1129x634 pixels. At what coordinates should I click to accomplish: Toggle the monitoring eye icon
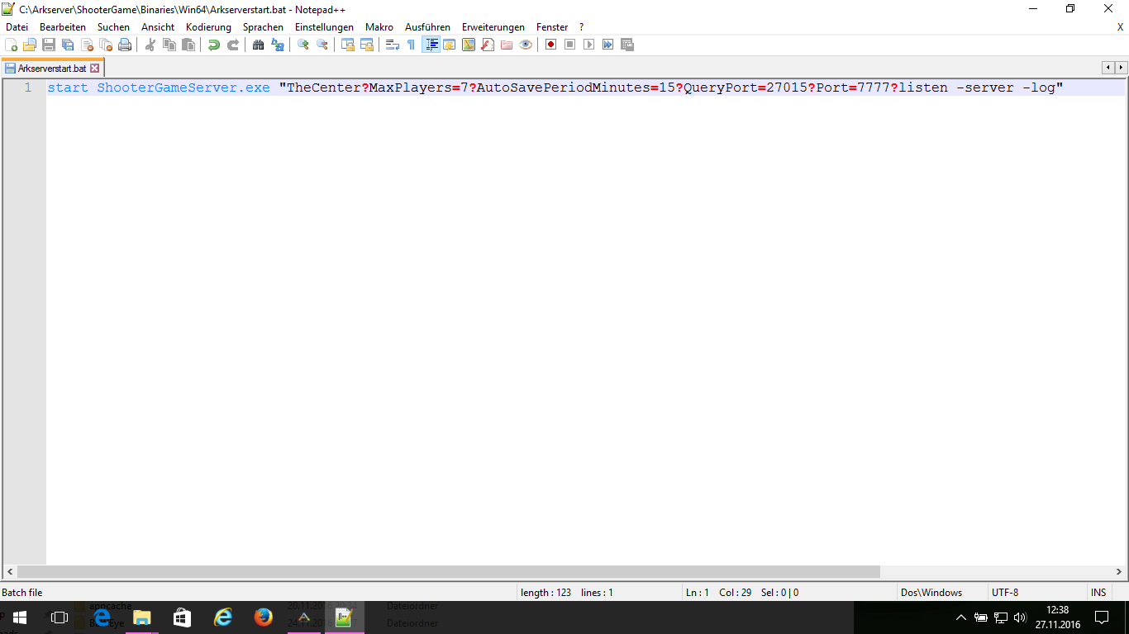pyautogui.click(x=526, y=45)
